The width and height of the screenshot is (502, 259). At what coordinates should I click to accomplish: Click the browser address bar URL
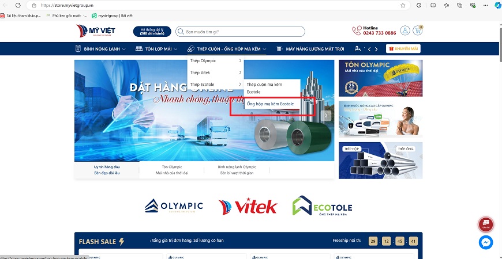[x=67, y=5]
